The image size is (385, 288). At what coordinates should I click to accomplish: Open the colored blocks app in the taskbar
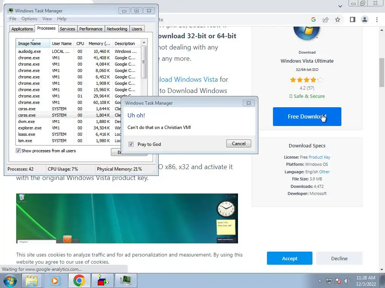point(102,280)
